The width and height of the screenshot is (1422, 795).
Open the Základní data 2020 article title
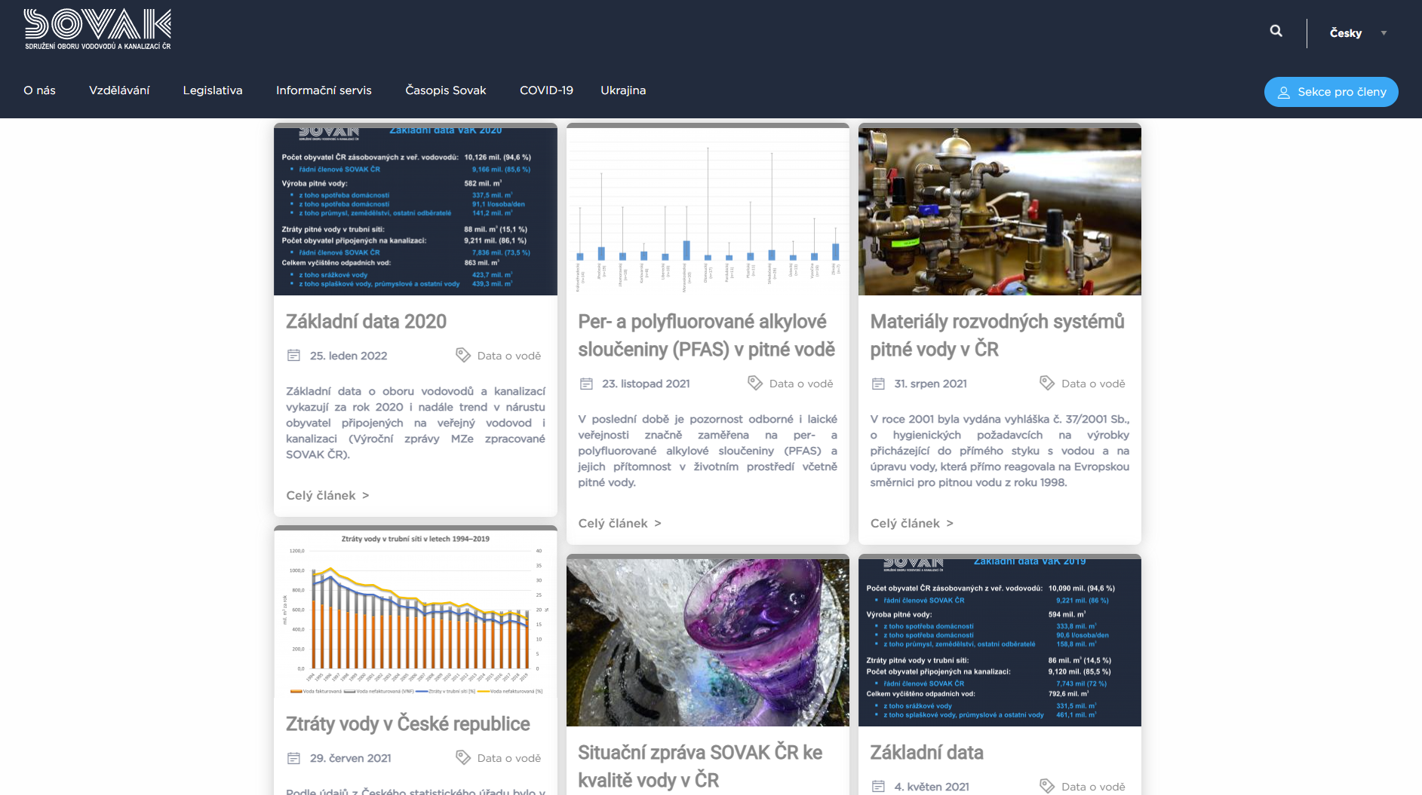(x=366, y=322)
